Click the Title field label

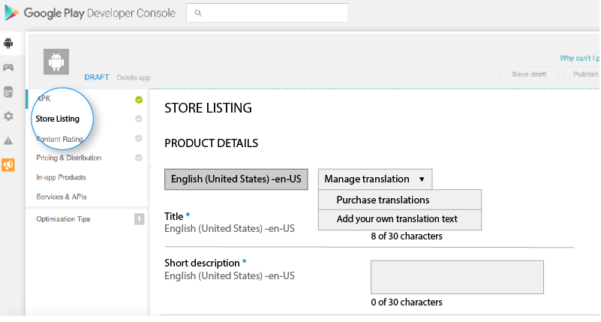click(x=173, y=216)
